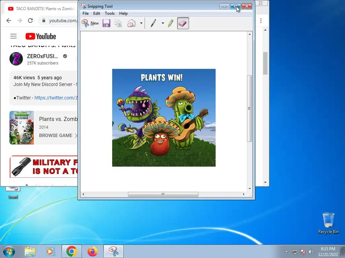This screenshot has height=258, width=345.
Task: Open the Tools menu in Snipping Tool
Action: (109, 13)
